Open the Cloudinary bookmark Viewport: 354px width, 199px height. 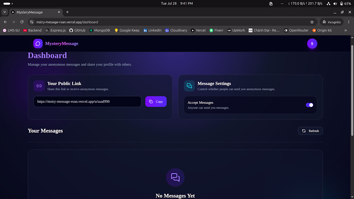[176, 30]
